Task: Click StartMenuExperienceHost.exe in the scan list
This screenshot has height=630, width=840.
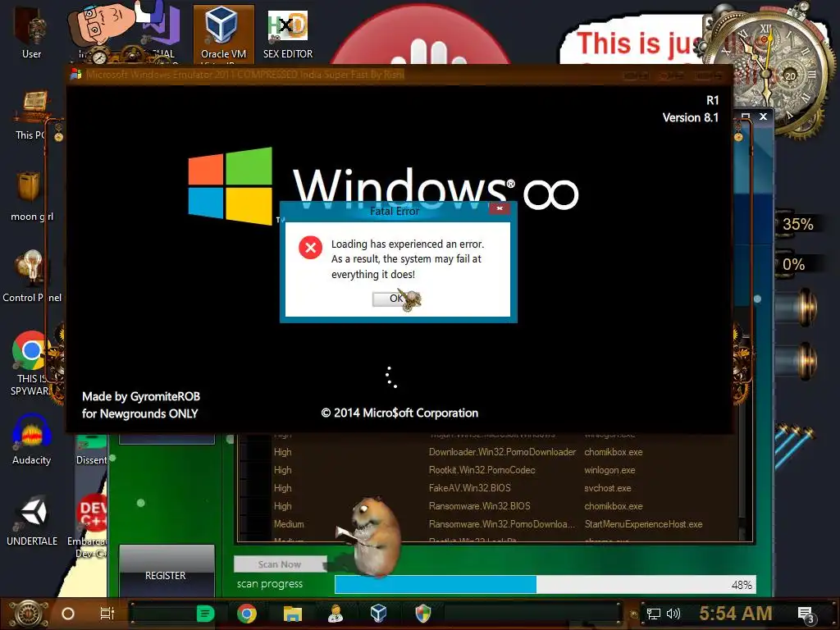Action: (643, 524)
